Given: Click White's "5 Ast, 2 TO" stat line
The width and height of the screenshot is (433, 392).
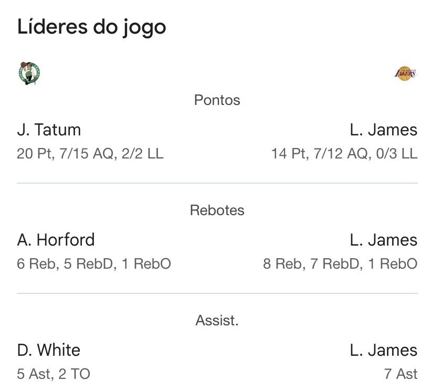Looking at the screenshot, I should pyautogui.click(x=54, y=374).
